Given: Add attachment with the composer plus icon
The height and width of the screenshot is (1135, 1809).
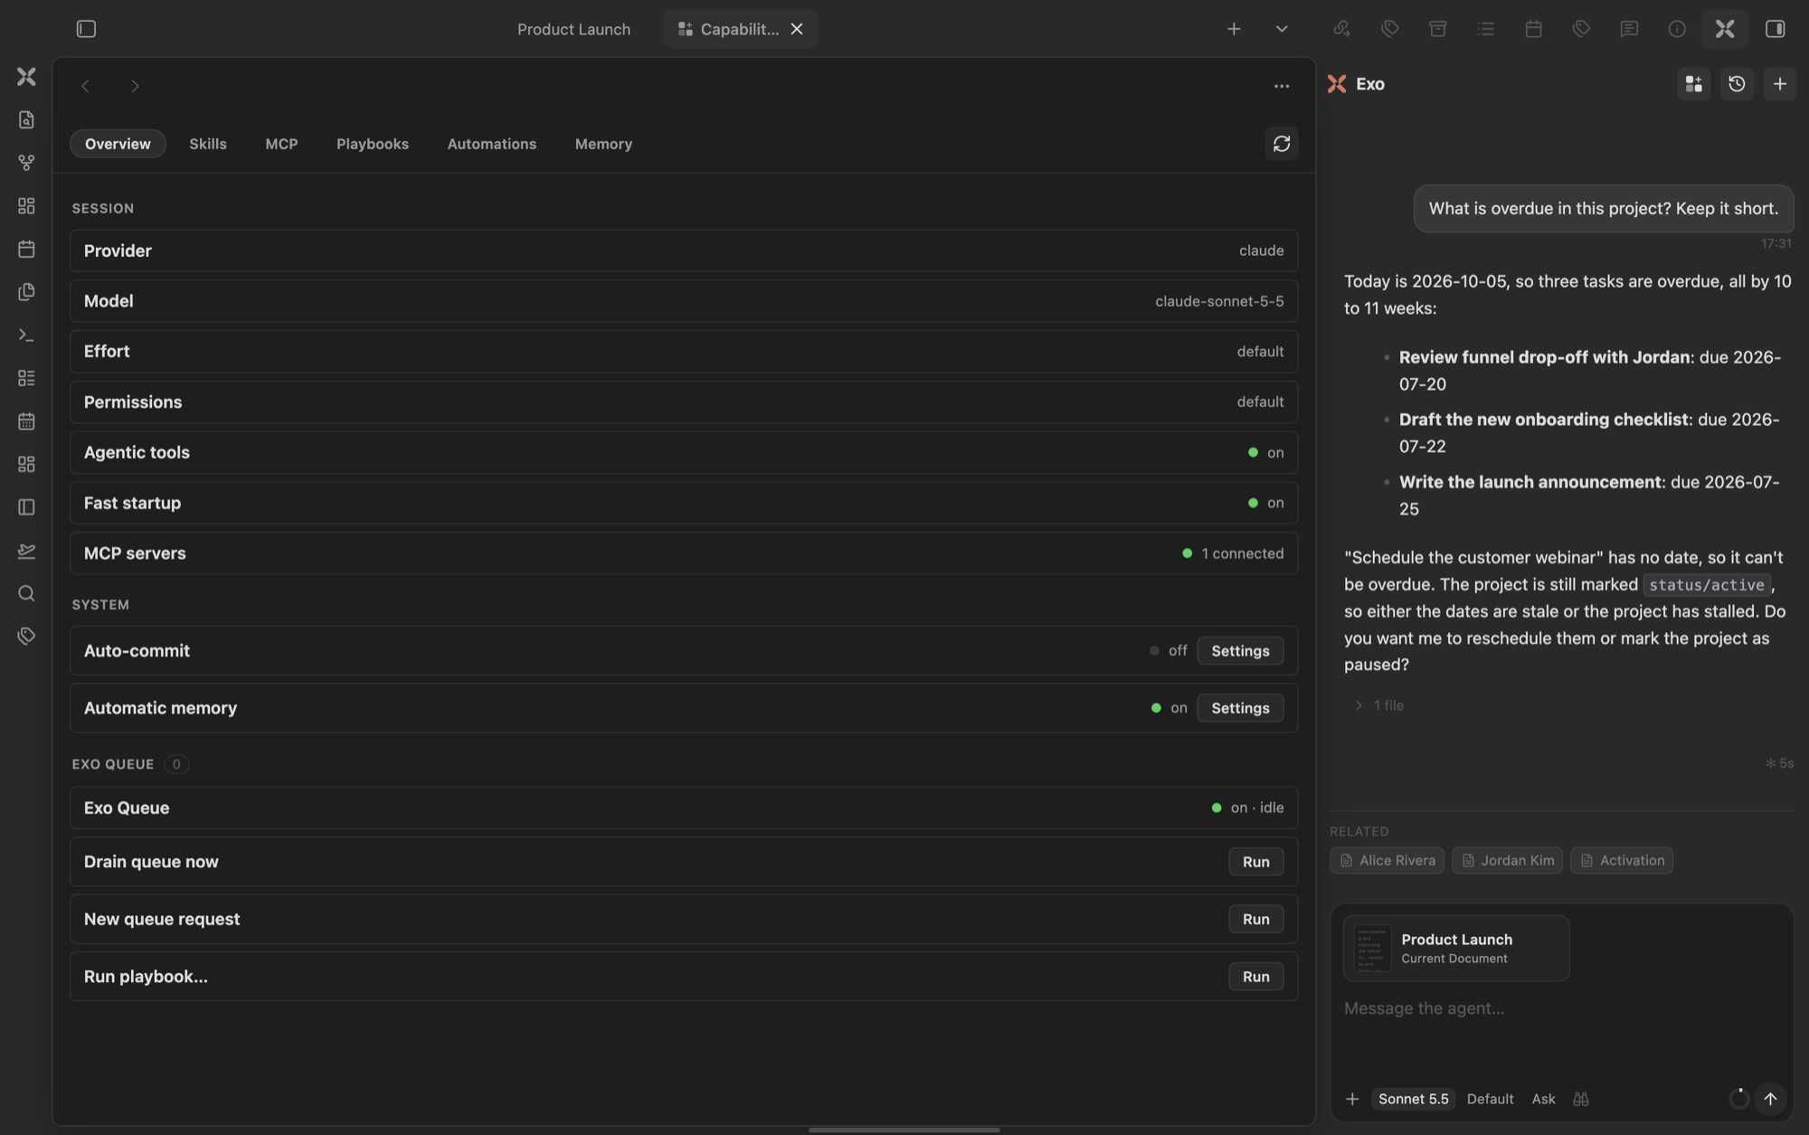Looking at the screenshot, I should [x=1352, y=1099].
